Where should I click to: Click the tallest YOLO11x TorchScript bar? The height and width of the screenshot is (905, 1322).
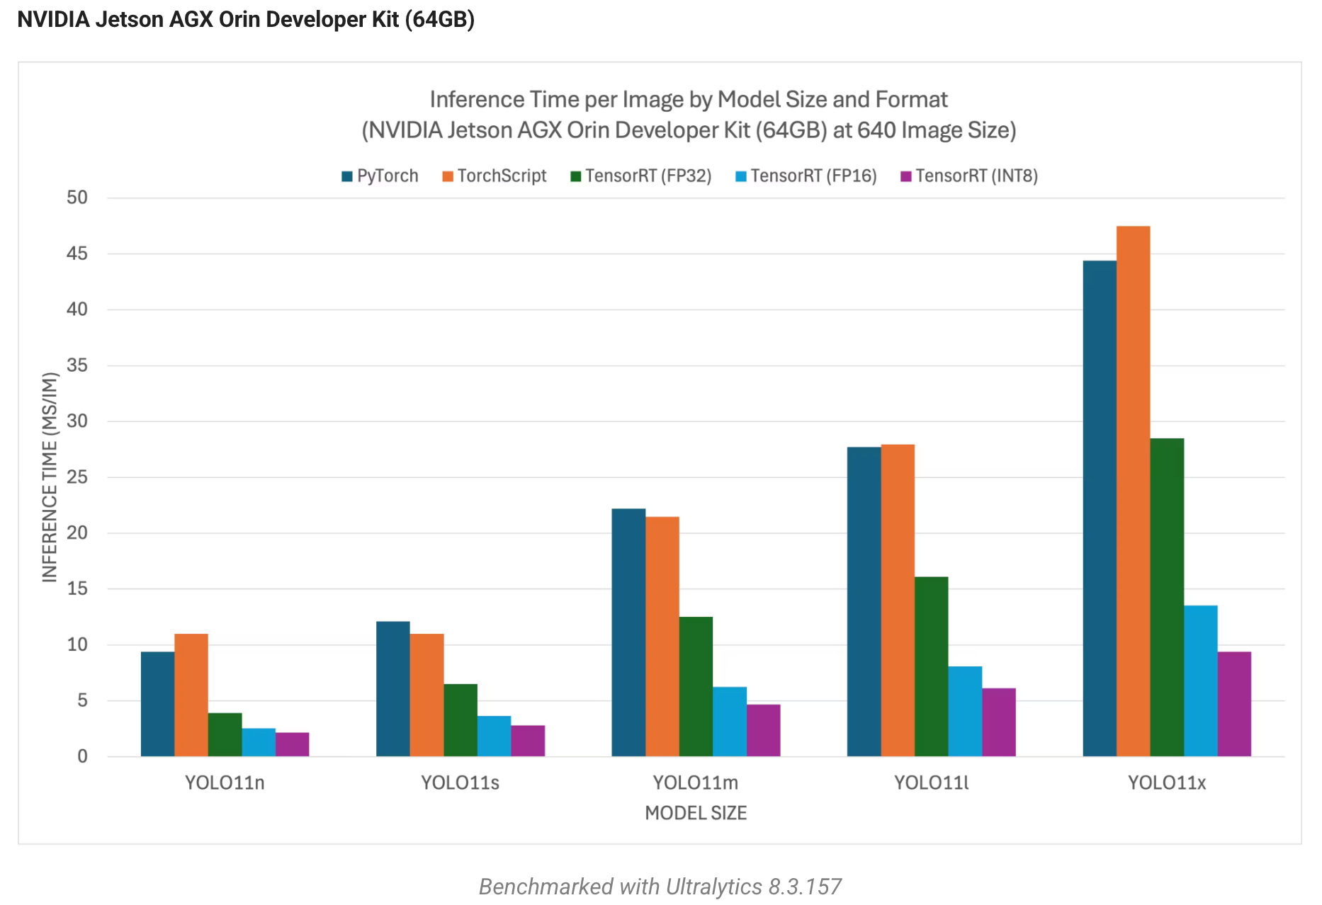click(x=1134, y=491)
